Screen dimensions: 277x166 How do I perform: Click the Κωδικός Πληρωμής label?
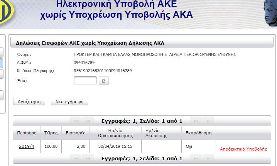[35, 71]
